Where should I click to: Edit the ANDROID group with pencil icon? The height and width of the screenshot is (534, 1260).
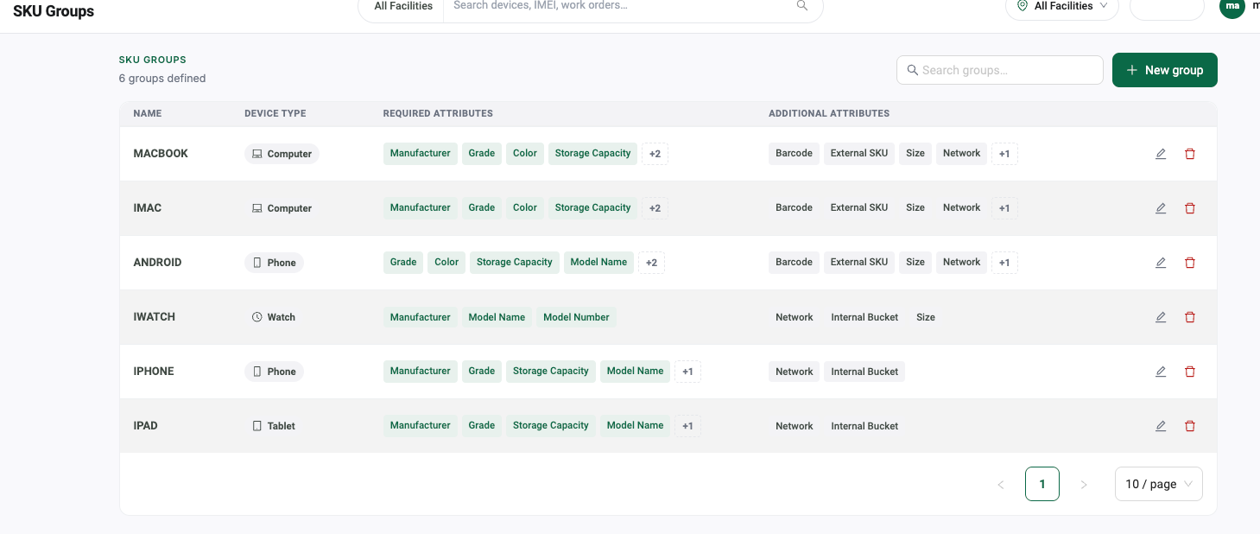[x=1161, y=263]
